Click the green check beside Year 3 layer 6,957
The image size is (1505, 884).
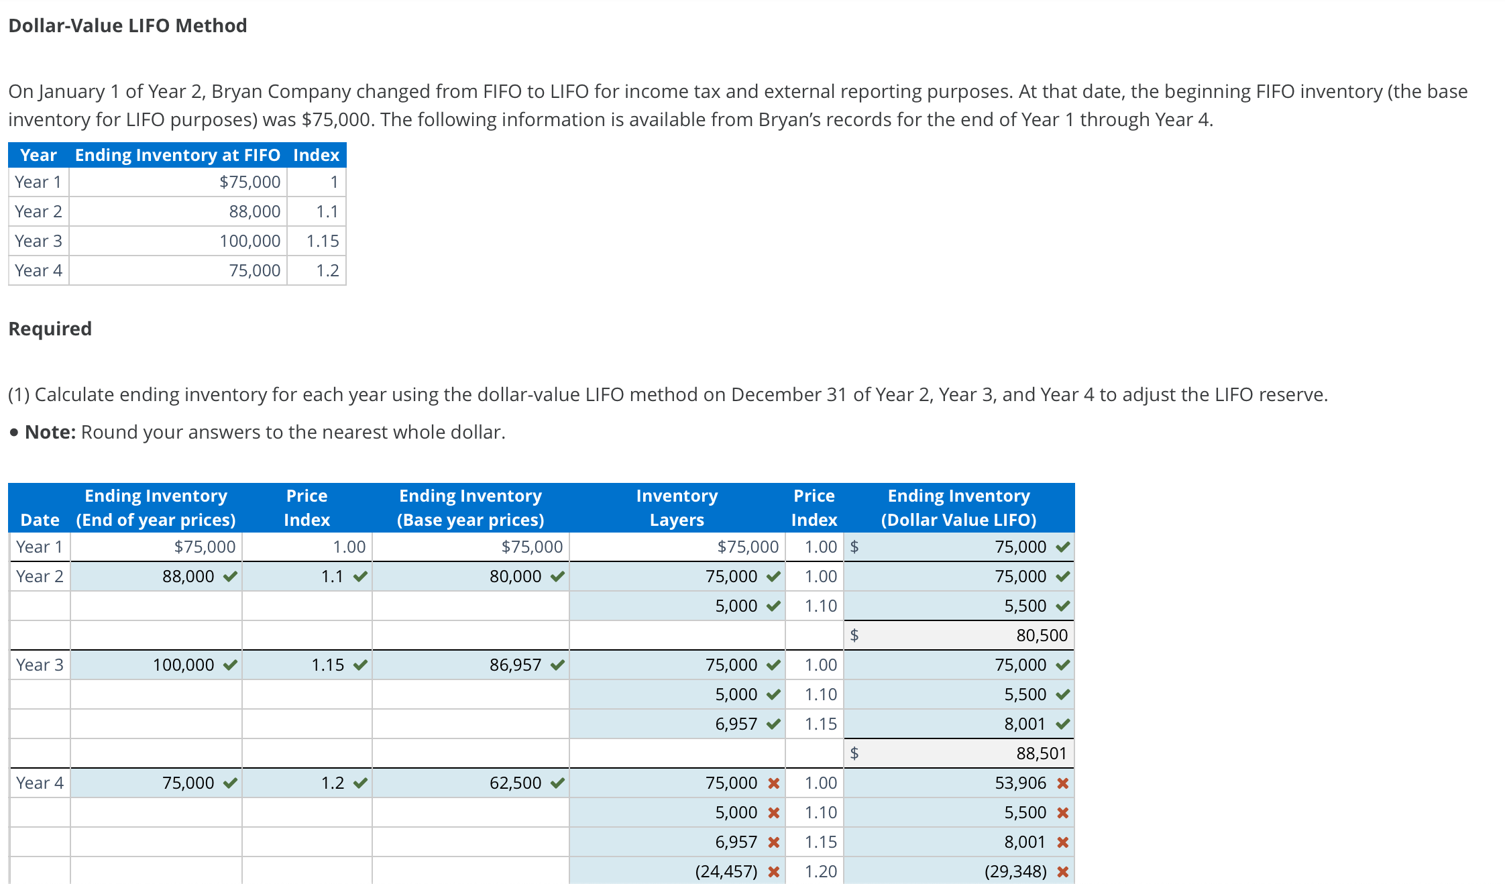[x=773, y=724]
